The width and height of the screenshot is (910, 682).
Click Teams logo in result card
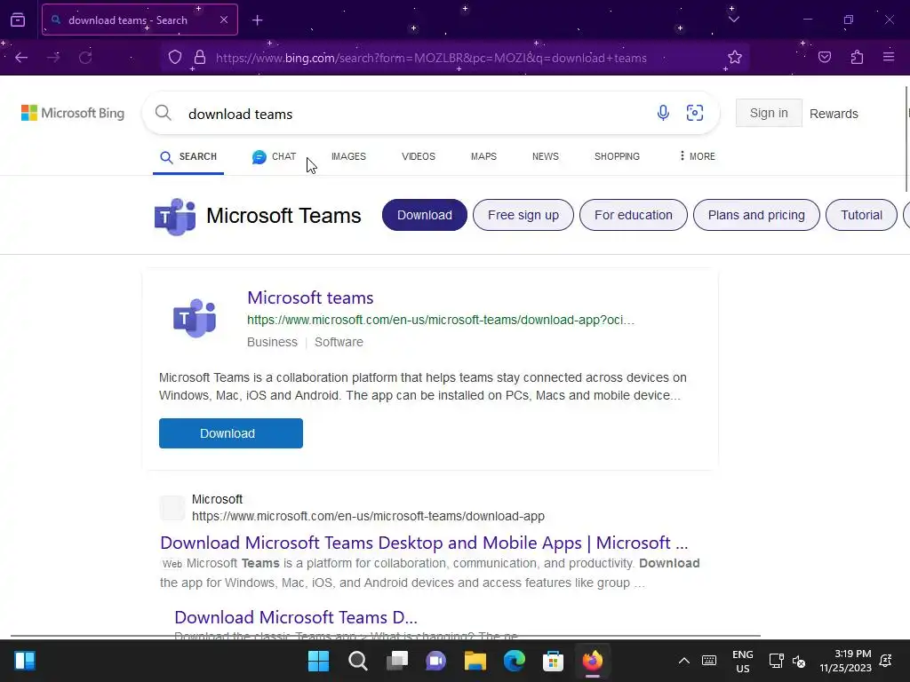pyautogui.click(x=195, y=318)
